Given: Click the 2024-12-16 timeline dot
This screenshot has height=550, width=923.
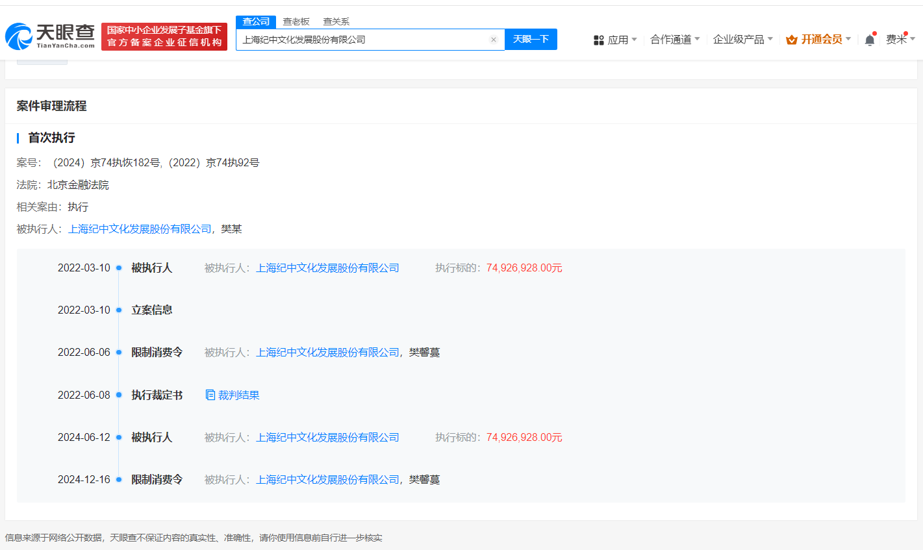Looking at the screenshot, I should [x=119, y=480].
